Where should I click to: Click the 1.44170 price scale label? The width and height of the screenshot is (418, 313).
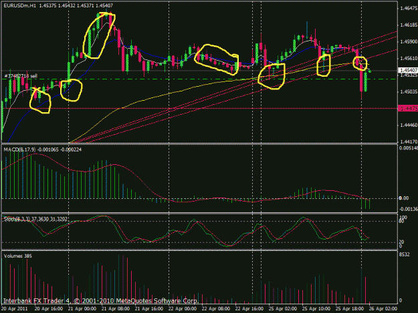pyautogui.click(x=409, y=141)
